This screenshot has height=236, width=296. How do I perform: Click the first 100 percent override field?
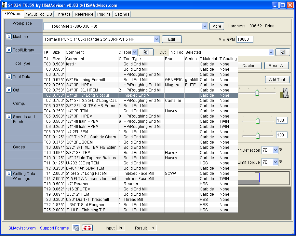[x=282, y=120]
